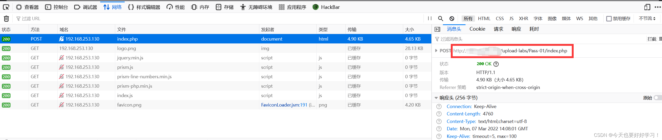Open the 应用程序 application tab
The width and height of the screenshot is (662, 140).
[292, 7]
